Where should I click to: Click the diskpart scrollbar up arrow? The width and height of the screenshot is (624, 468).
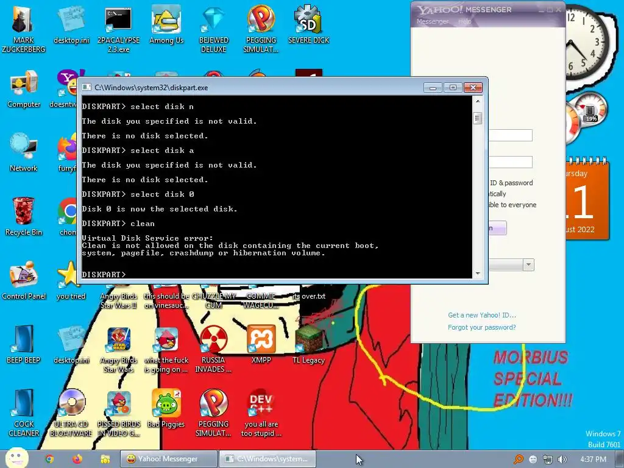(x=478, y=101)
